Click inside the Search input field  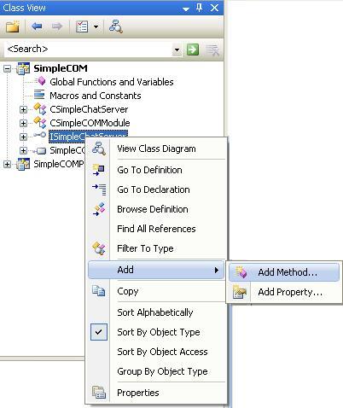pos(88,50)
